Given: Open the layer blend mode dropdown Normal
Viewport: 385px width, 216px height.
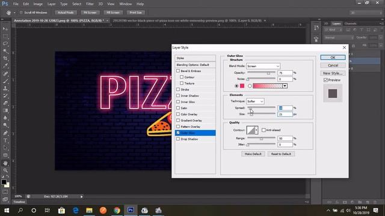Looking at the screenshot, I should (339, 38).
